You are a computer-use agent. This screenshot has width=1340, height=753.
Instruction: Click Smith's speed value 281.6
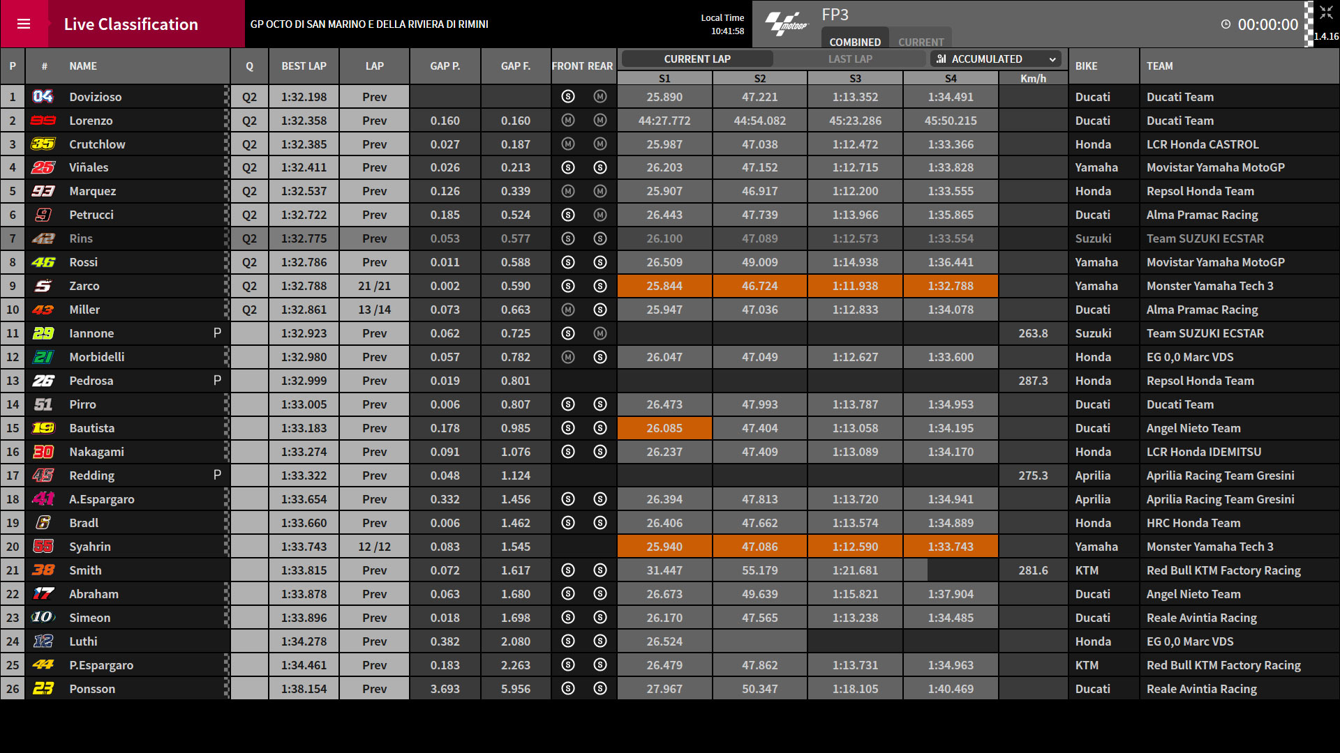point(1033,570)
